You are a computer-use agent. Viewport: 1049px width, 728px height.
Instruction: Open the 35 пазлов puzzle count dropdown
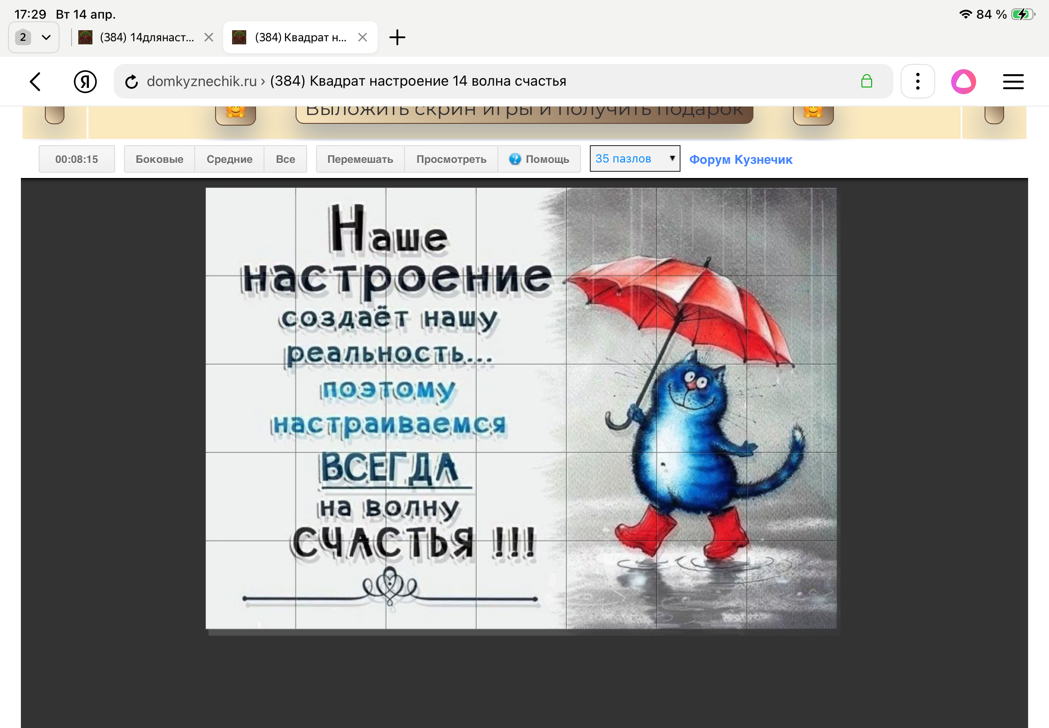click(634, 159)
